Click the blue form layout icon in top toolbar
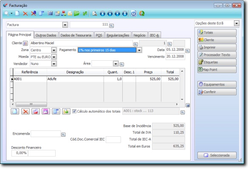 (x=42, y=14)
